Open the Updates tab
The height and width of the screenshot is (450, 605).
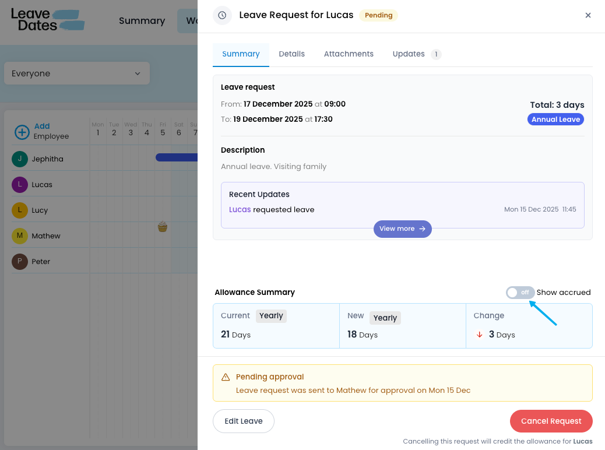point(409,54)
